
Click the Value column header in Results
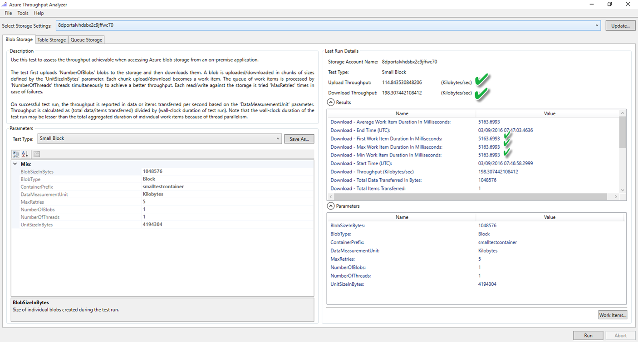(x=549, y=114)
